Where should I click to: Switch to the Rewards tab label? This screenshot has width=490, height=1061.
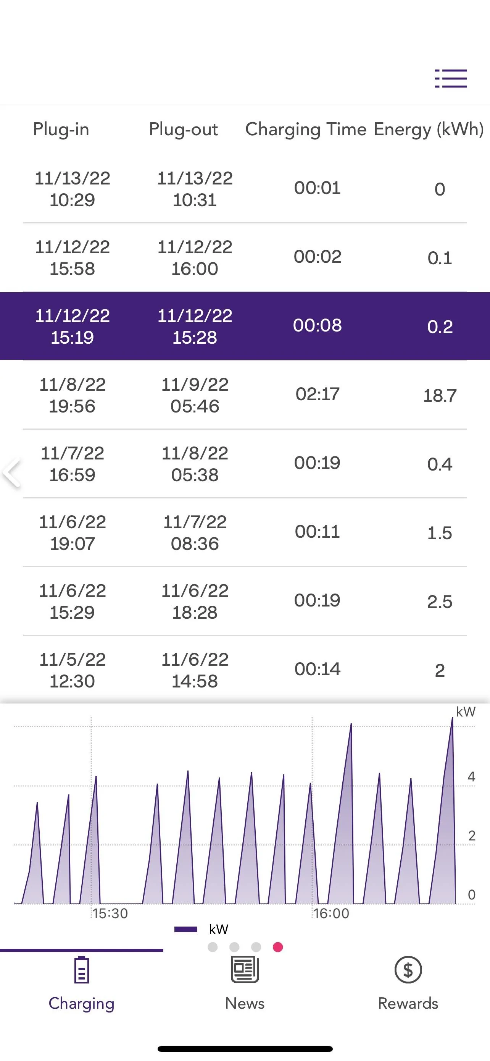pyautogui.click(x=408, y=1003)
